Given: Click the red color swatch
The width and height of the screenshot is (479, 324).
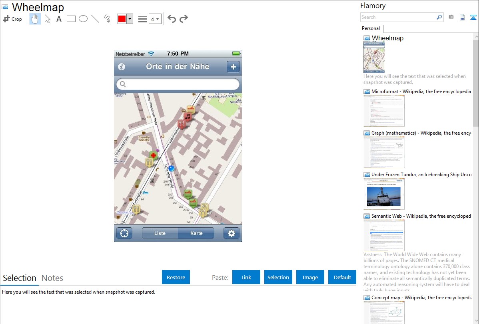Looking at the screenshot, I should click(122, 19).
